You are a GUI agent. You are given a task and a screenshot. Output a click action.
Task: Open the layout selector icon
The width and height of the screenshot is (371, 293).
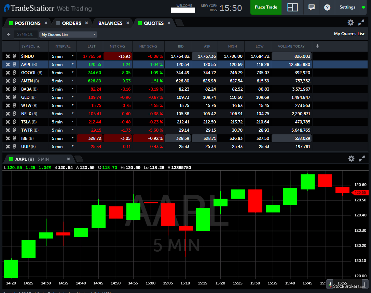point(292,7)
